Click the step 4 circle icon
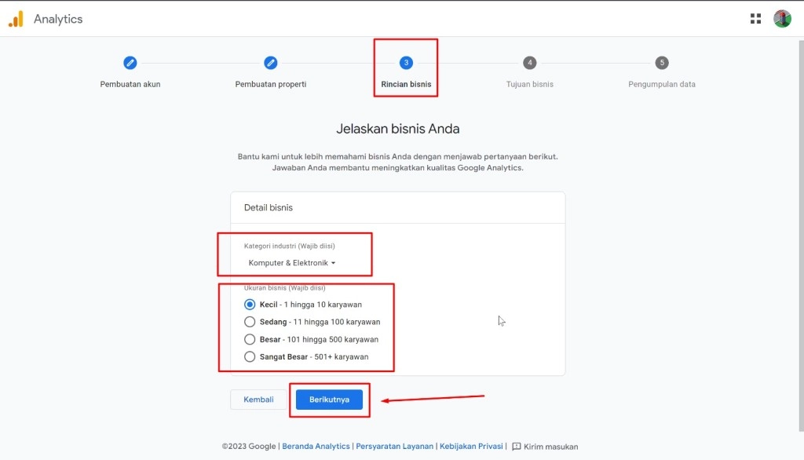This screenshot has height=460, width=804. point(530,63)
